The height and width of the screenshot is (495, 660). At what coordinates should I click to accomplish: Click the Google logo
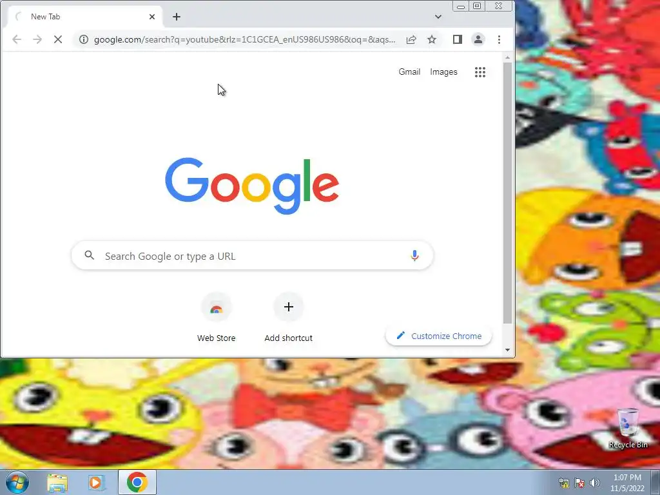252,186
